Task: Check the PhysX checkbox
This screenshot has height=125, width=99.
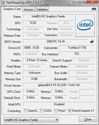Action: coord(56,110)
